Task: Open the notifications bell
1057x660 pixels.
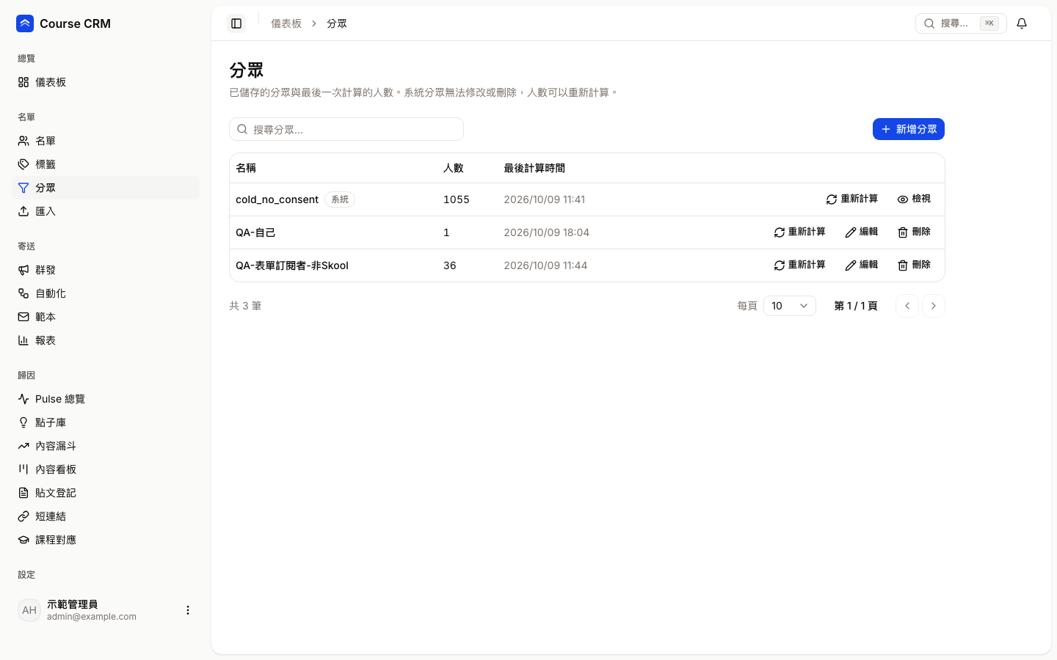Action: pyautogui.click(x=1022, y=23)
